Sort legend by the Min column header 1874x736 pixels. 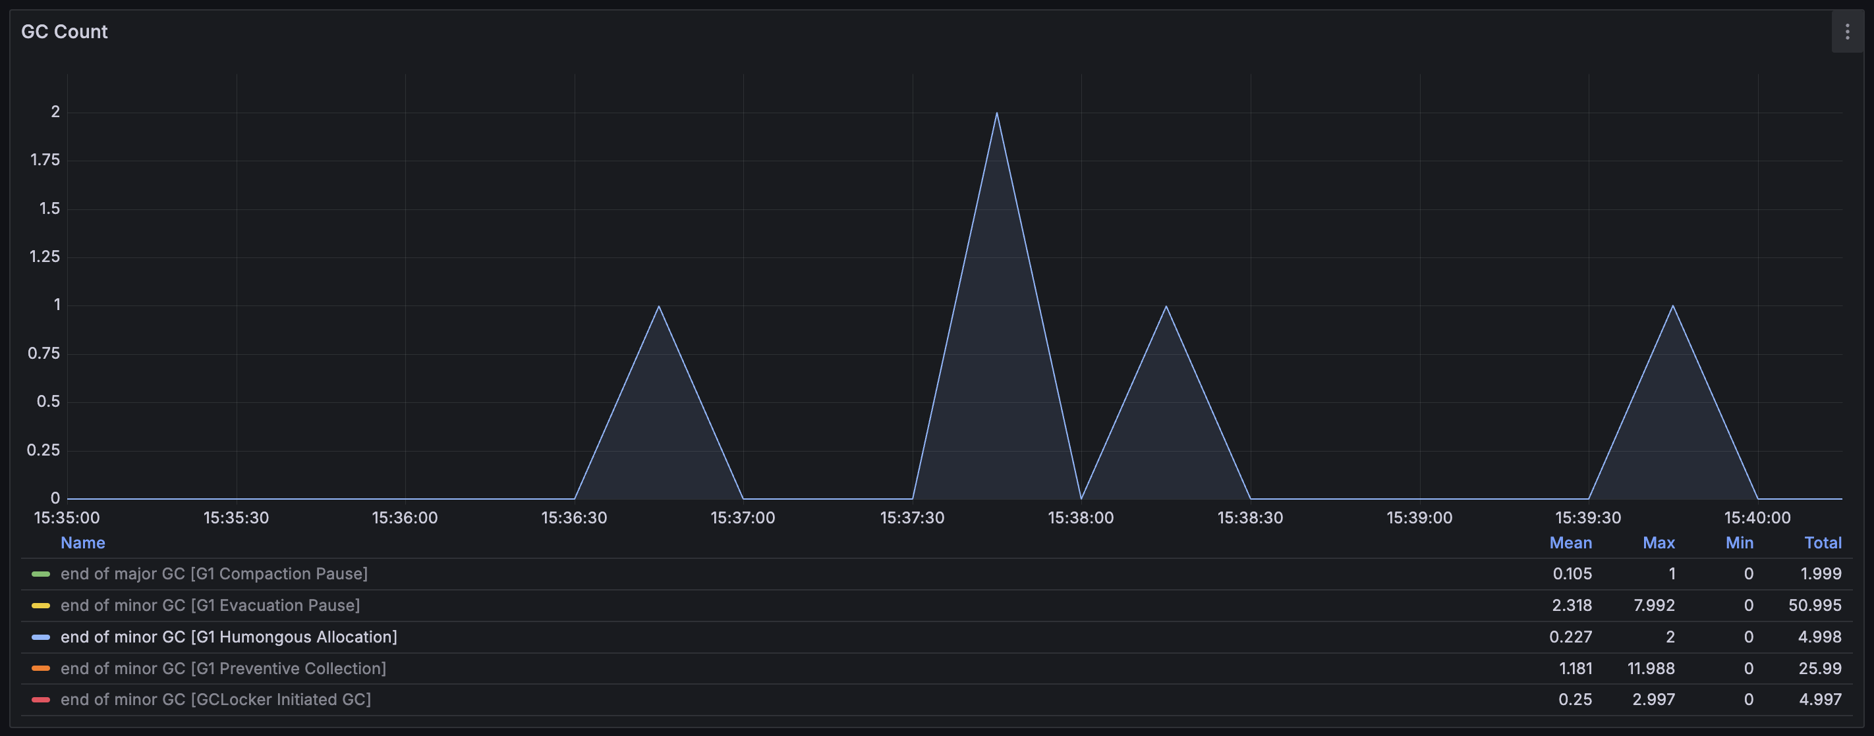point(1740,542)
